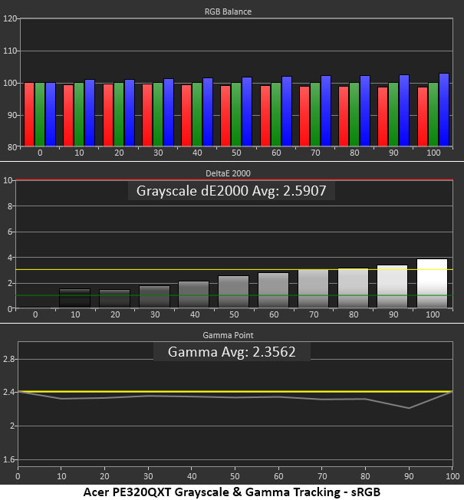
Task: Click the gamma line dip at 90
Action: 409,408
